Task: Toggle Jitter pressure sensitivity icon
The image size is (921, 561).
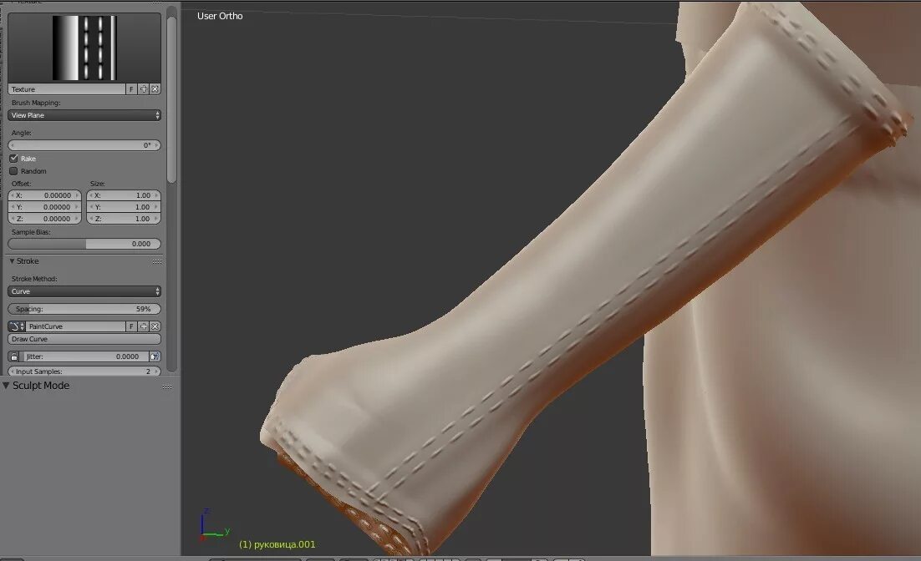Action: tap(155, 356)
